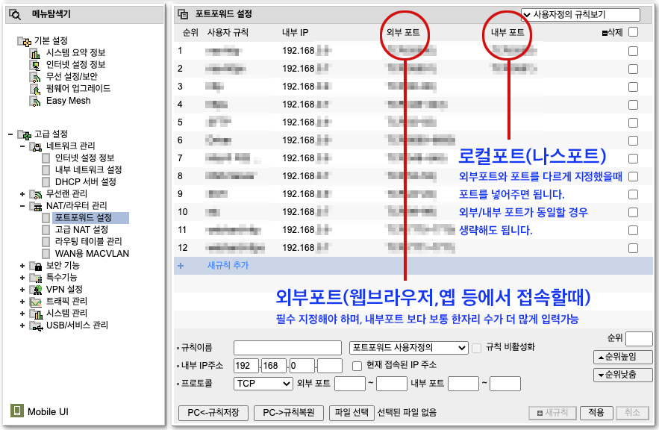Click the 새규칙 추가 link

point(228,266)
